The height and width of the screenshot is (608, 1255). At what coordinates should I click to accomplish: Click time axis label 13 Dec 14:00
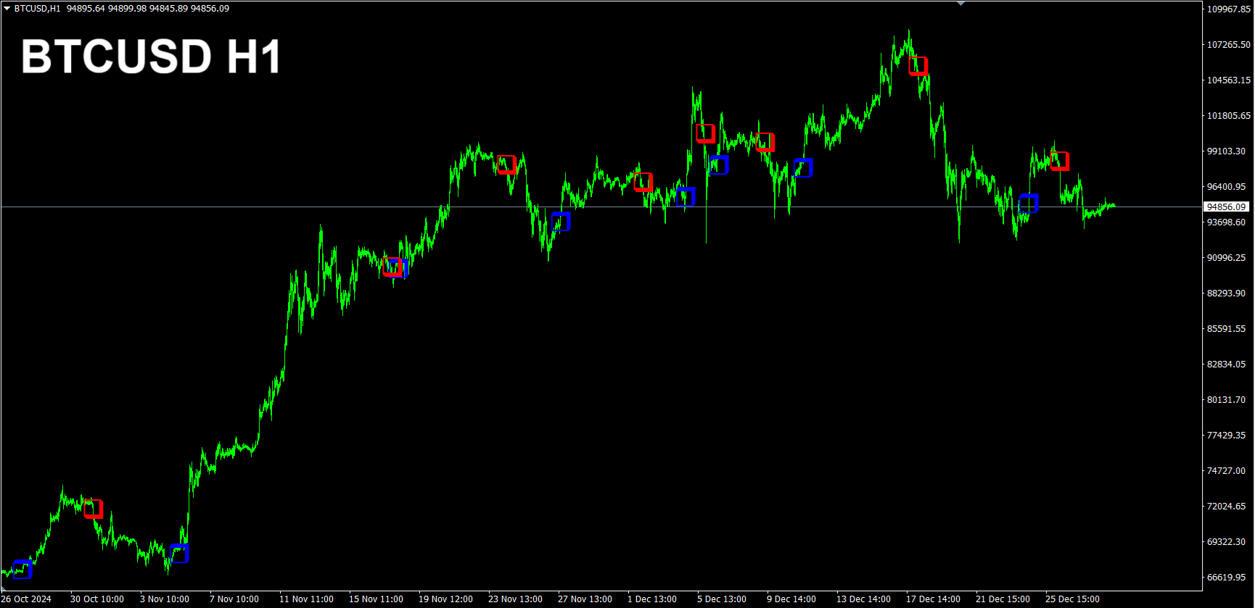click(x=864, y=599)
